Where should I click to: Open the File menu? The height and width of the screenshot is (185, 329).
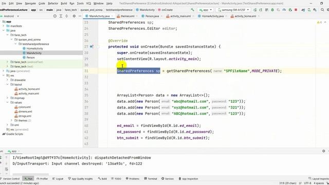click(x=4, y=4)
